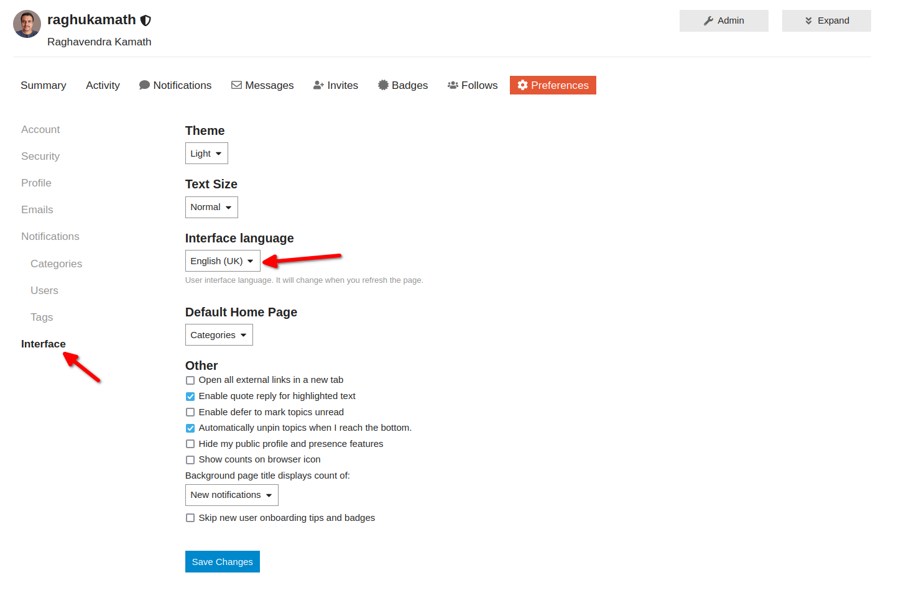
Task: Open the Theme dropdown showing Light
Action: (206, 154)
